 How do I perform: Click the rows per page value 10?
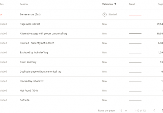tap(121, 110)
